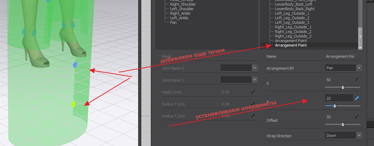This screenshot has width=374, height=146.
Task: Click the blue wrench icon next to Y field
Action: tap(357, 98)
